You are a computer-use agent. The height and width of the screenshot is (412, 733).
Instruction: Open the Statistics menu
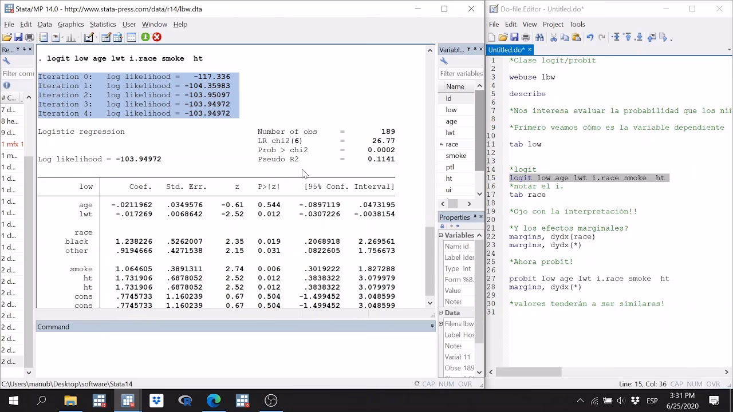(x=103, y=24)
